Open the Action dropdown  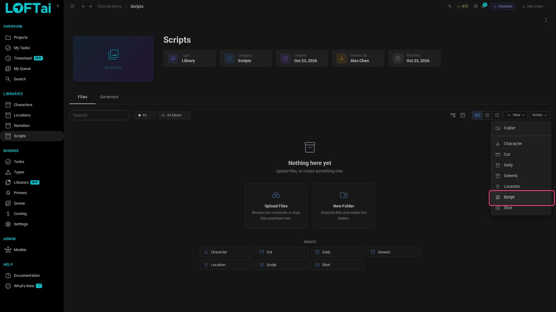539,115
